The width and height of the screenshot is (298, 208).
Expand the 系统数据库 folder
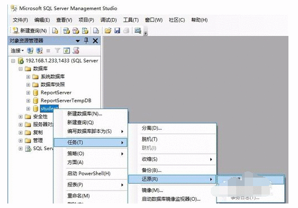(x=28, y=77)
